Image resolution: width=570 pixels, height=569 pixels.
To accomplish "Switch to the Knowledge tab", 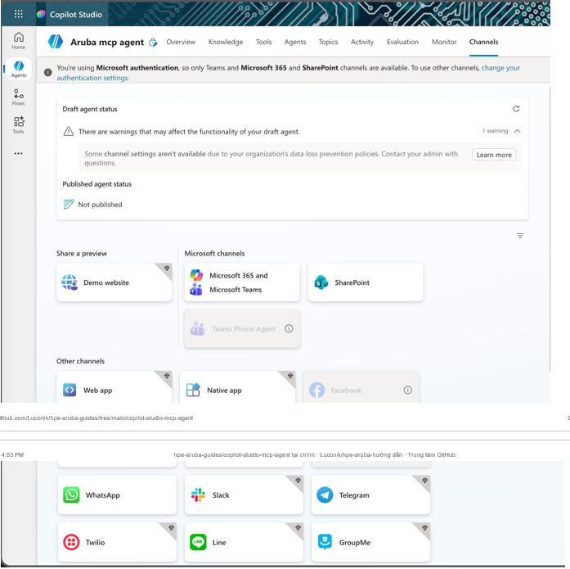I will pyautogui.click(x=226, y=42).
